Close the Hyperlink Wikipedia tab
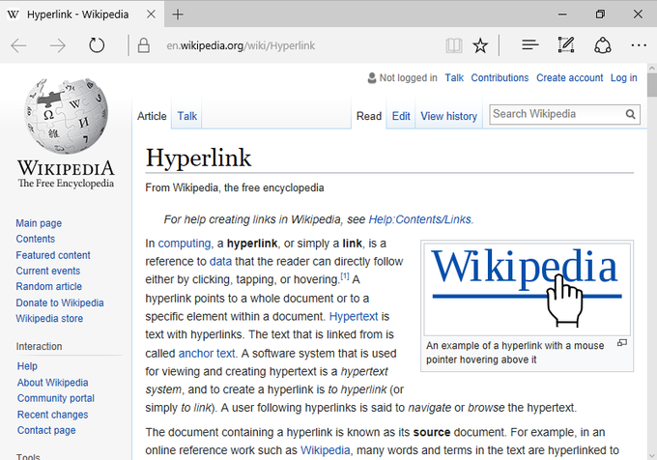657x460 pixels. tap(153, 14)
